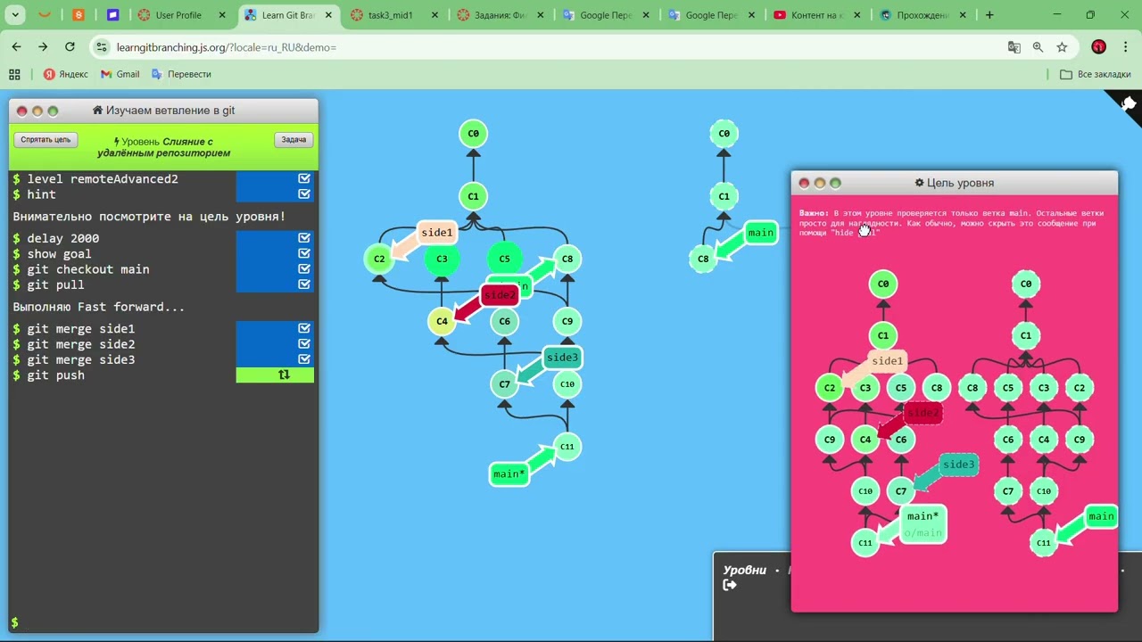Viewport: 1142px width, 642px height.
Task: Click the home icon in terminal title
Action: pos(97,111)
